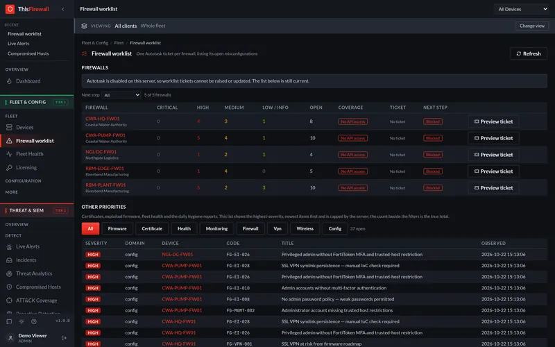Click the '5 of 5 firewalls' count
The image size is (555, 347).
pyautogui.click(x=157, y=95)
